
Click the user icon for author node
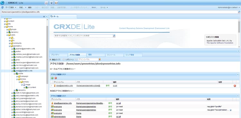[x=14, y=51]
